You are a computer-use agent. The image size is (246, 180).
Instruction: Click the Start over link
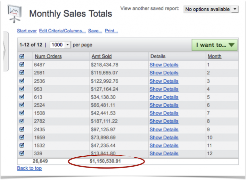click(x=27, y=31)
